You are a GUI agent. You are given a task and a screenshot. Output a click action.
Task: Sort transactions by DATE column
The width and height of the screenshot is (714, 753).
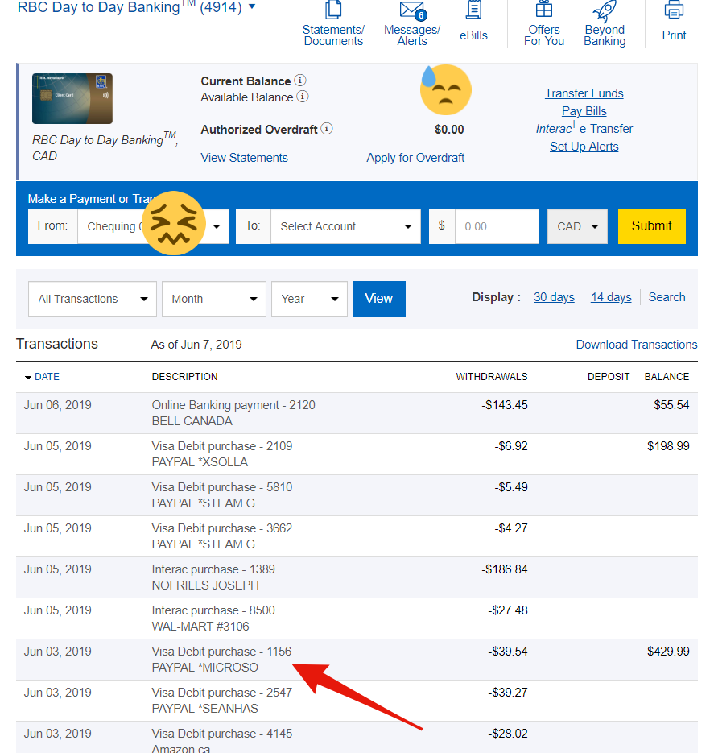(x=47, y=377)
